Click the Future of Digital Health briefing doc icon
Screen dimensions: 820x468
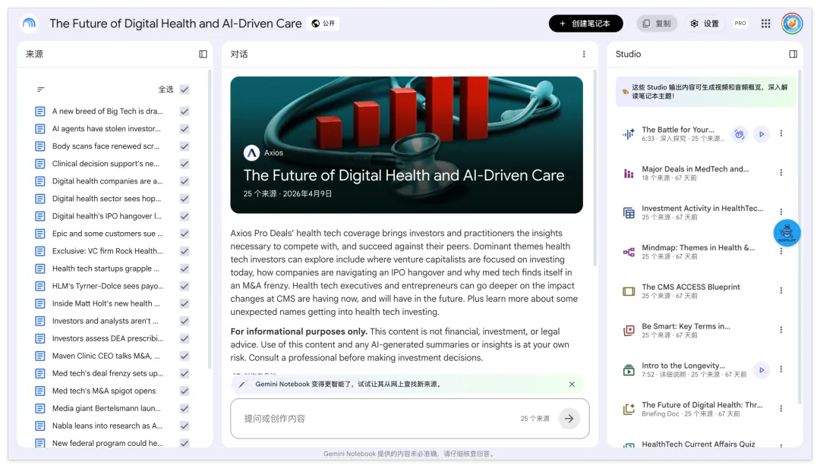pyautogui.click(x=629, y=410)
